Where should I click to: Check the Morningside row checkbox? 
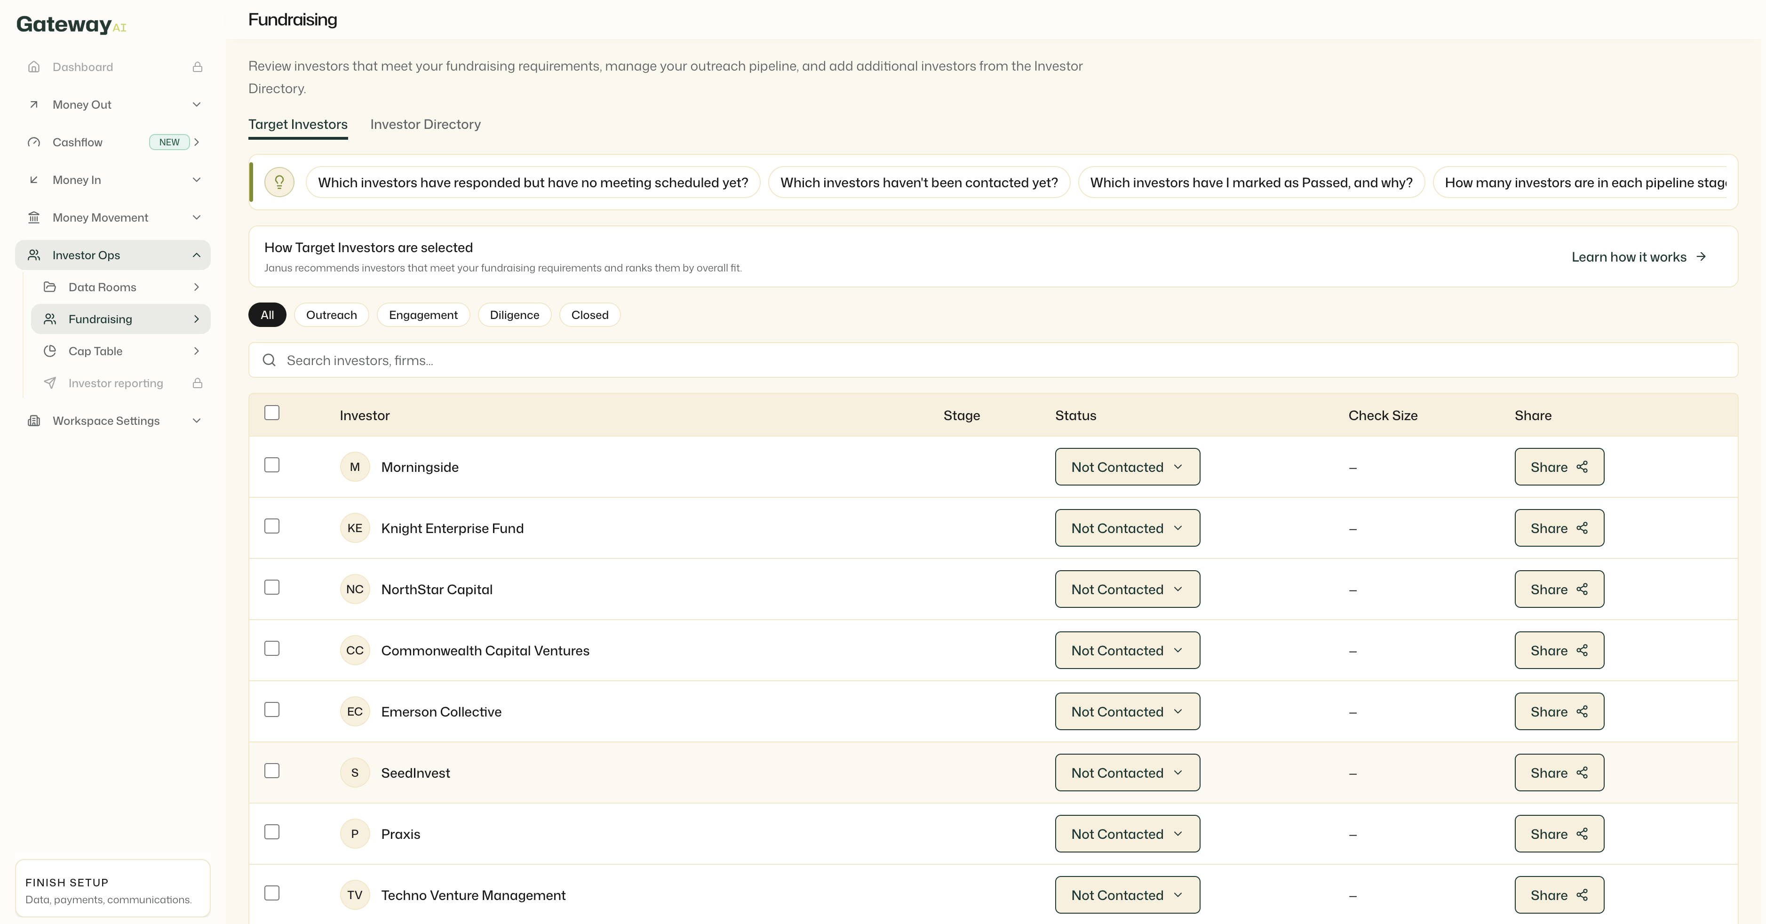click(272, 465)
